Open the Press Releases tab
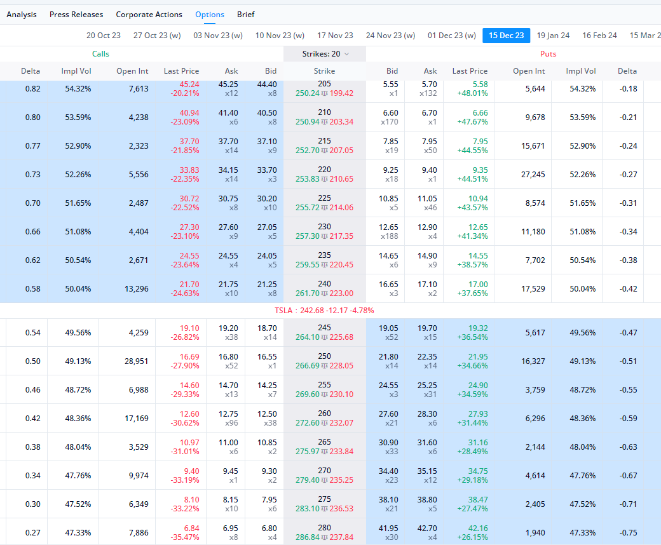The image size is (661, 545). [x=76, y=15]
